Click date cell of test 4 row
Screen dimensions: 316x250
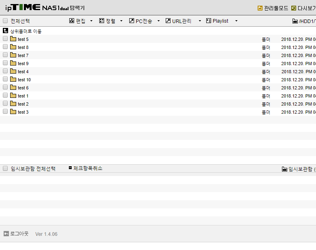[x=299, y=72]
